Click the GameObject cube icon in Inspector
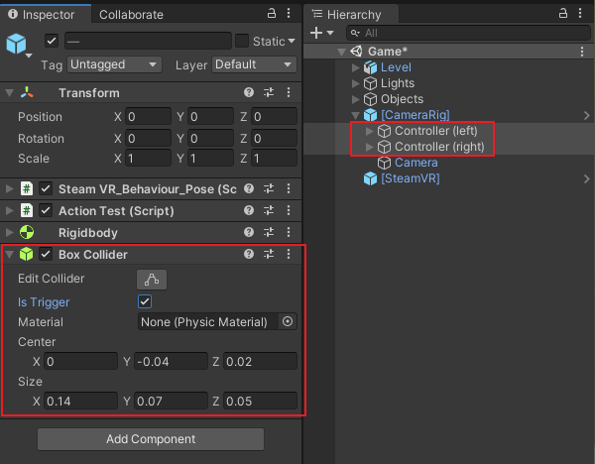Screen dimensions: 595x464 16,44
